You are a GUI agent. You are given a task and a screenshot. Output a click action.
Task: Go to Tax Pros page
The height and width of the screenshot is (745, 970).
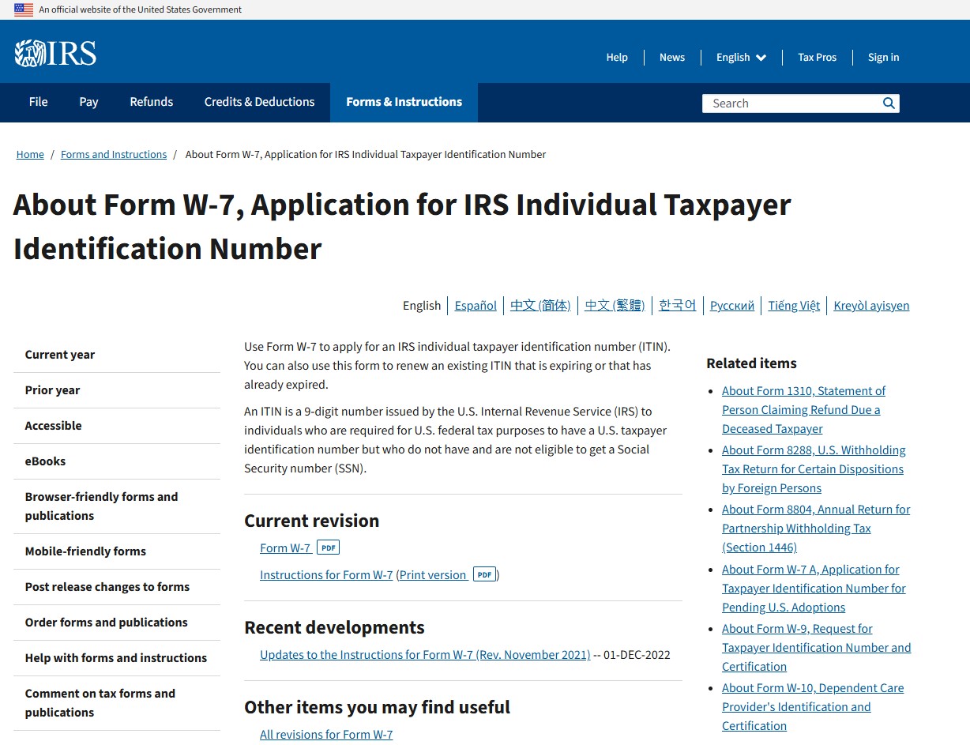[817, 57]
